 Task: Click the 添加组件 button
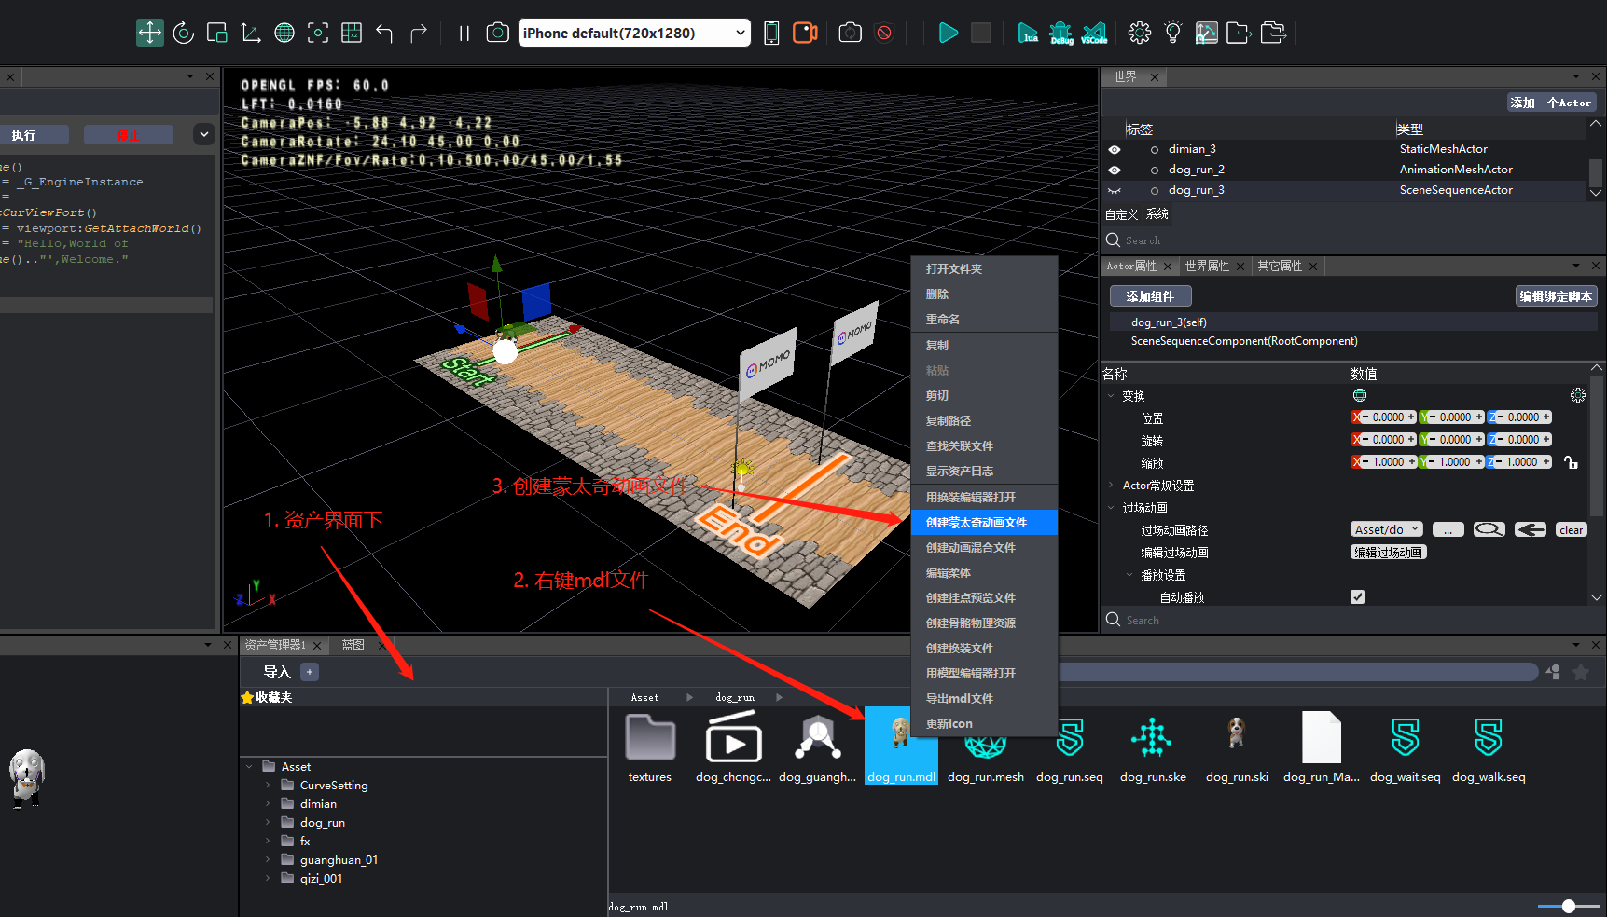tap(1150, 296)
